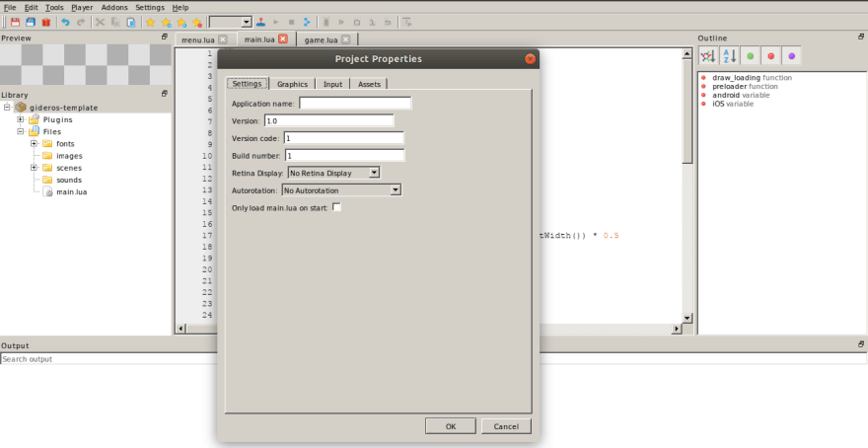Viewport: 868px width, 448px height.
Task: Close the main.lua editor tab
Action: (283, 38)
